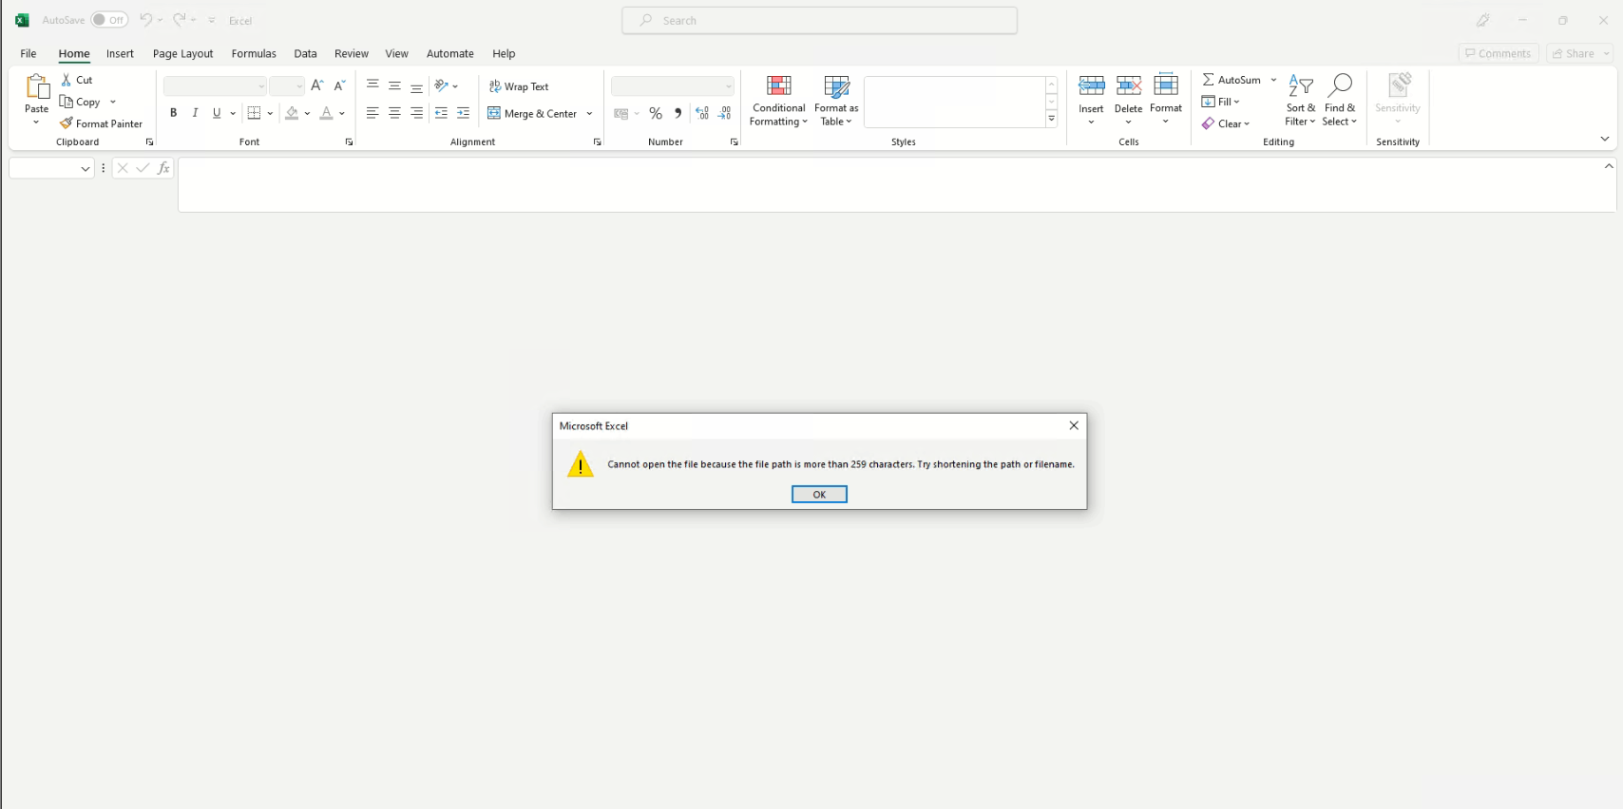The height and width of the screenshot is (809, 1623).
Task: Open the Page Layout tab
Action: tap(182, 53)
